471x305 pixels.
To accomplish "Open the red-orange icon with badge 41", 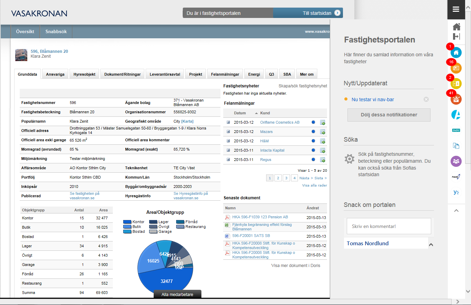I will click(456, 99).
